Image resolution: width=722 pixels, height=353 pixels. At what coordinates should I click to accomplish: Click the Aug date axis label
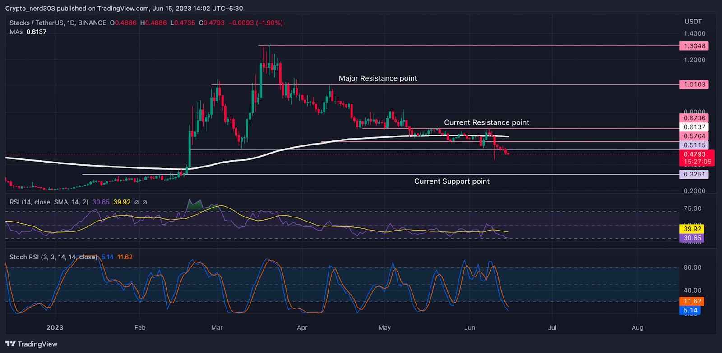(637, 327)
